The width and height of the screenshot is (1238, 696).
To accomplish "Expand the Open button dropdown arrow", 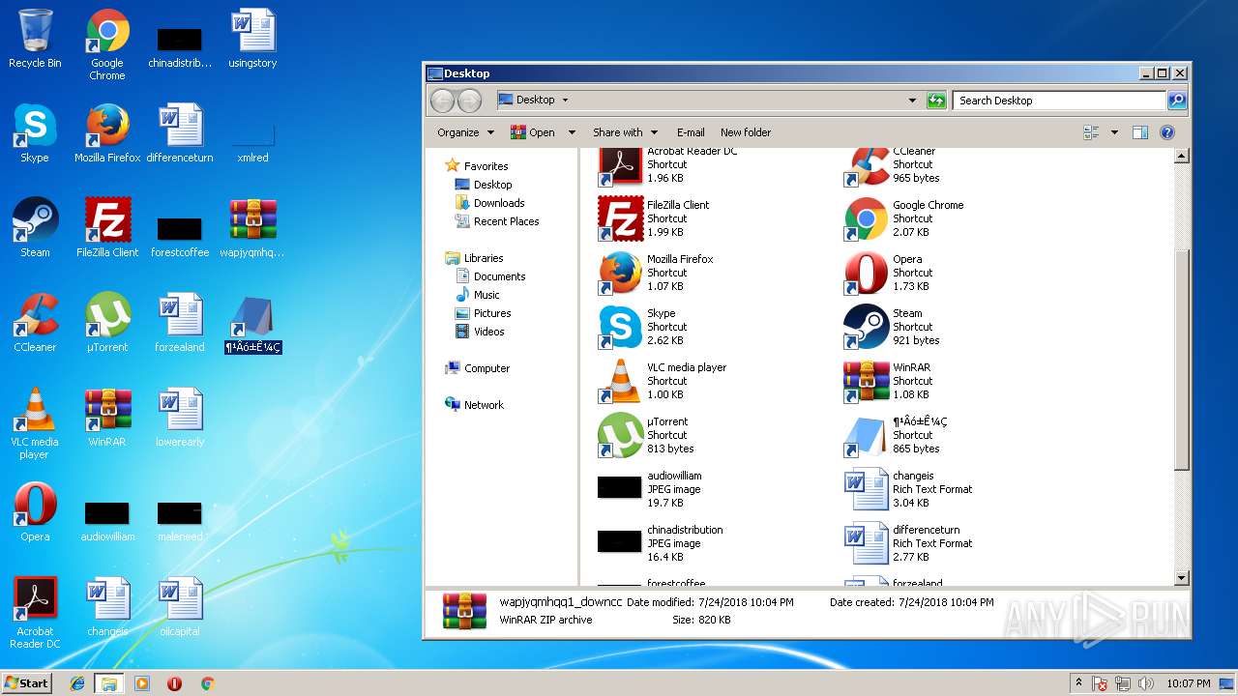I will coord(572,132).
